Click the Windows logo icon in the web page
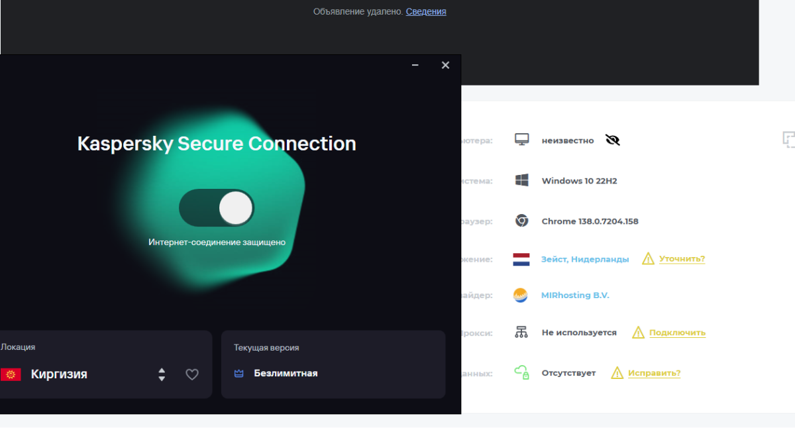The image size is (795, 432). [x=522, y=180]
